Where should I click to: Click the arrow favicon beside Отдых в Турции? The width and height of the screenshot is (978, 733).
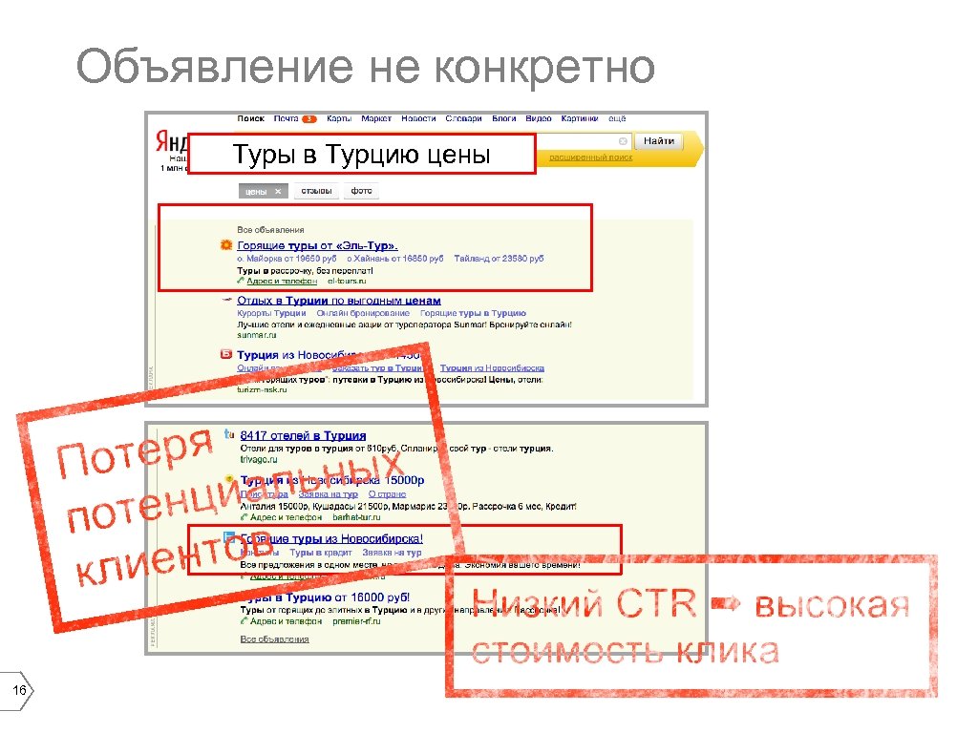(x=227, y=298)
